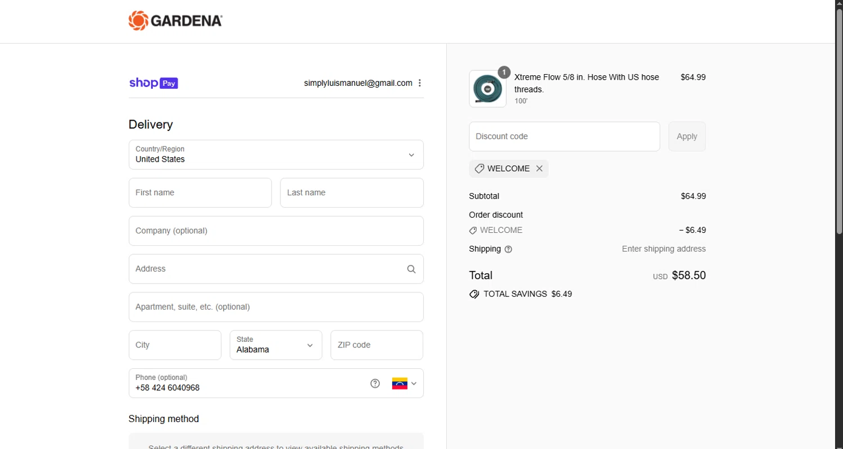The width and height of the screenshot is (843, 449).
Task: Click the 100' variant label
Action: (521, 102)
